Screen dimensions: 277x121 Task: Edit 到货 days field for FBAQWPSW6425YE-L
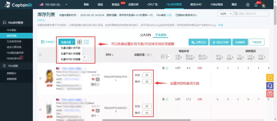coord(147,75)
